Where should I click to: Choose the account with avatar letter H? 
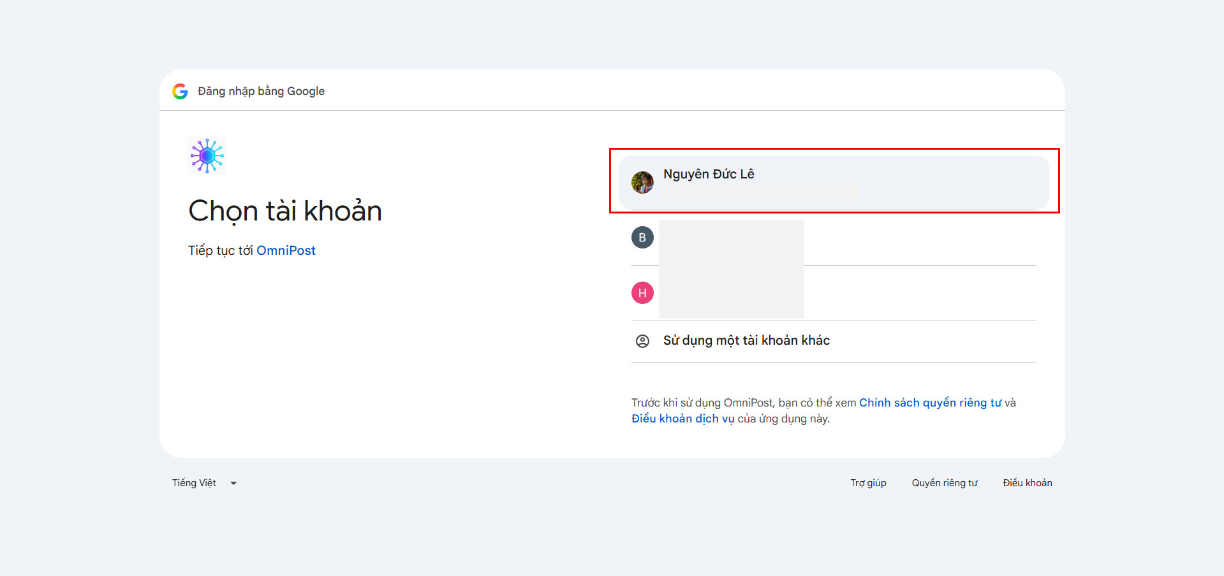point(834,293)
